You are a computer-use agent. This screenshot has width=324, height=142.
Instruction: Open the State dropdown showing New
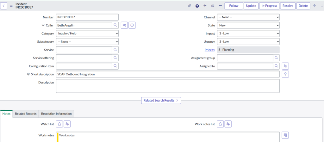click(248, 25)
